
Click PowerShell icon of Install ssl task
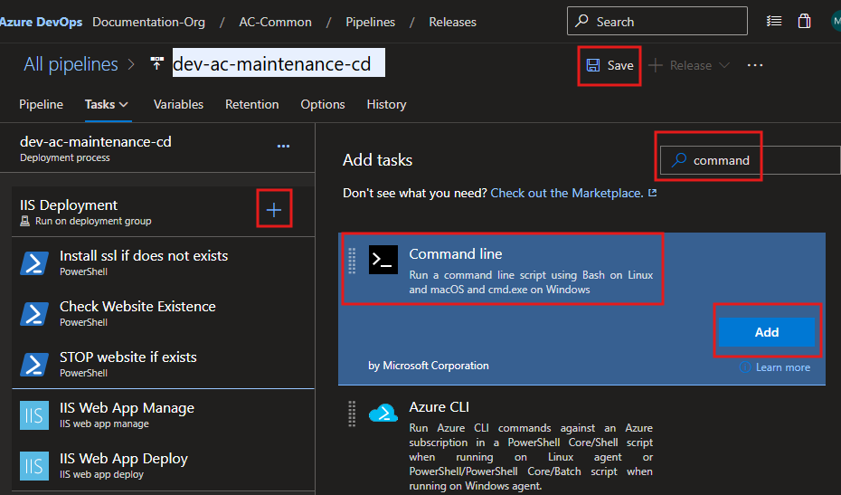pyautogui.click(x=33, y=263)
